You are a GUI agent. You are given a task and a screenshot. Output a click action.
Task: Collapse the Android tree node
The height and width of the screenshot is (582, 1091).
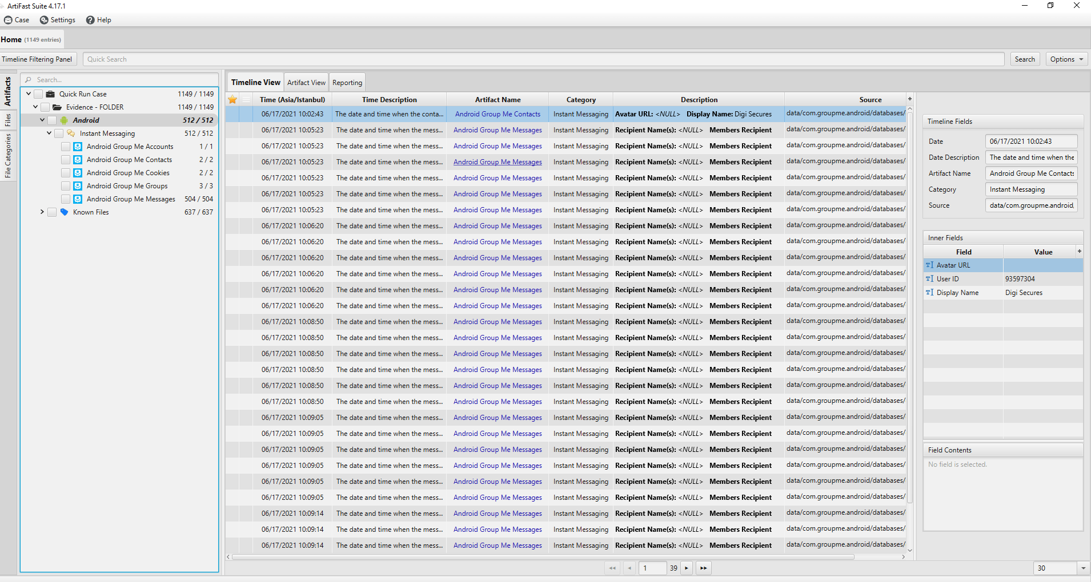pyautogui.click(x=42, y=120)
